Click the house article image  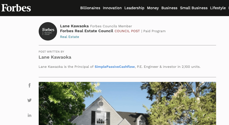(127, 103)
